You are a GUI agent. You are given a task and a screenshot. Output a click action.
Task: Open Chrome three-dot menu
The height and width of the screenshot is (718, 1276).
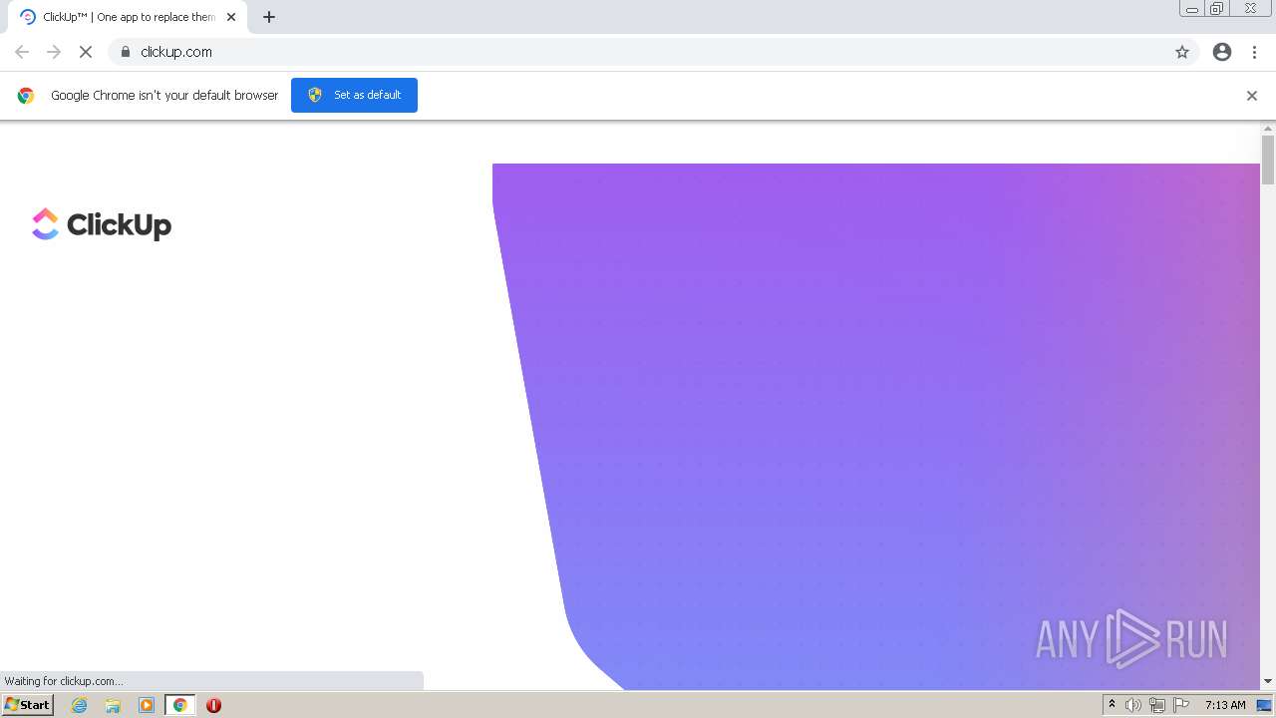(1254, 52)
